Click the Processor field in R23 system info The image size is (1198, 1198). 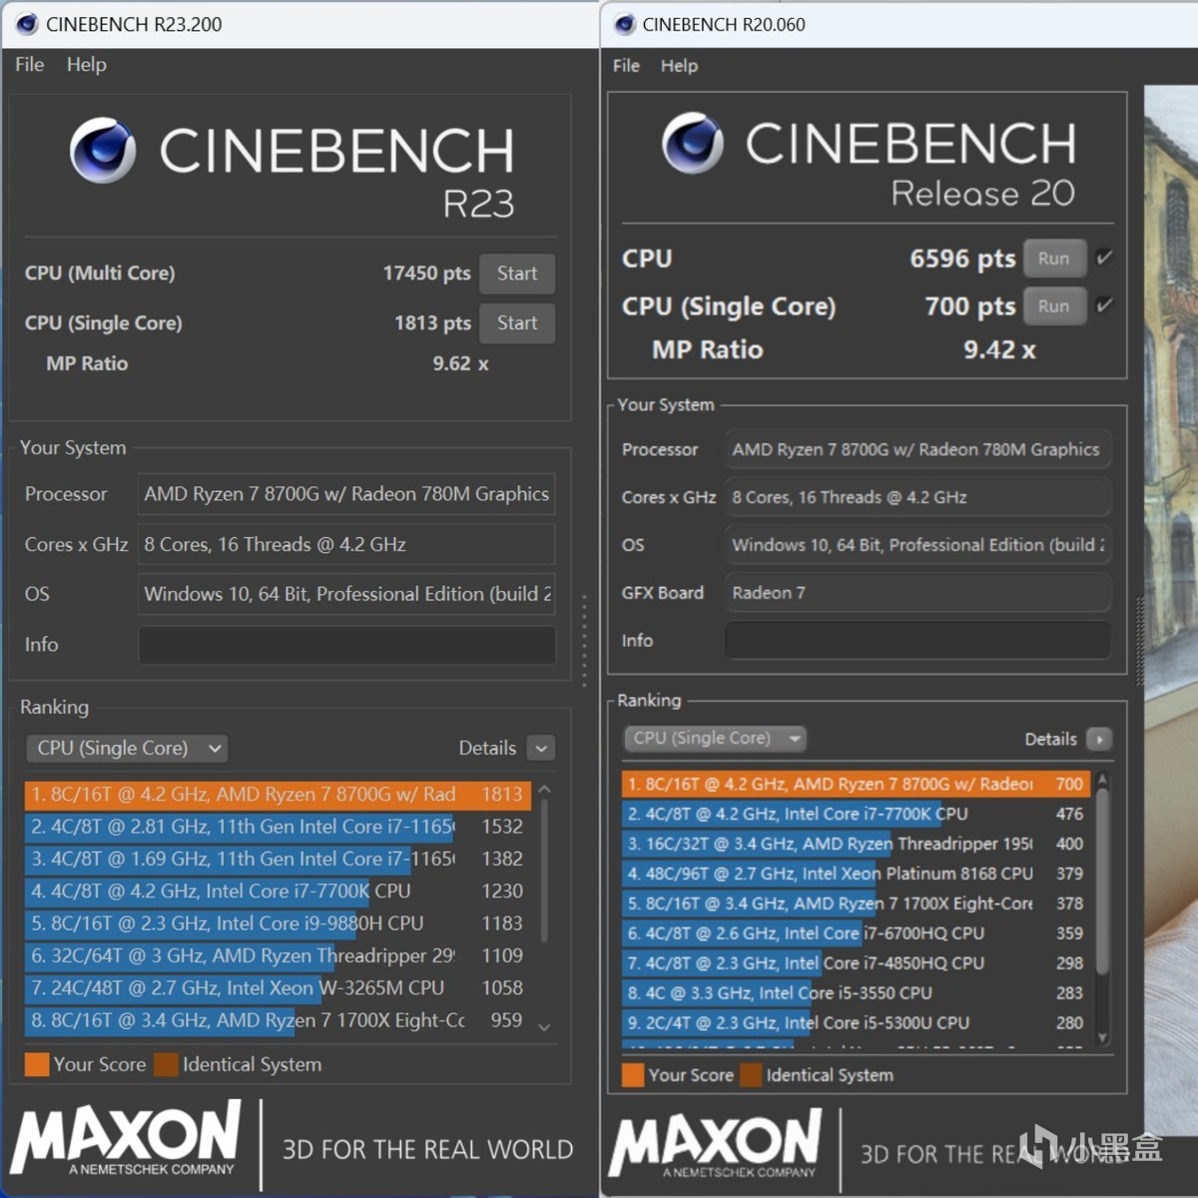(346, 494)
